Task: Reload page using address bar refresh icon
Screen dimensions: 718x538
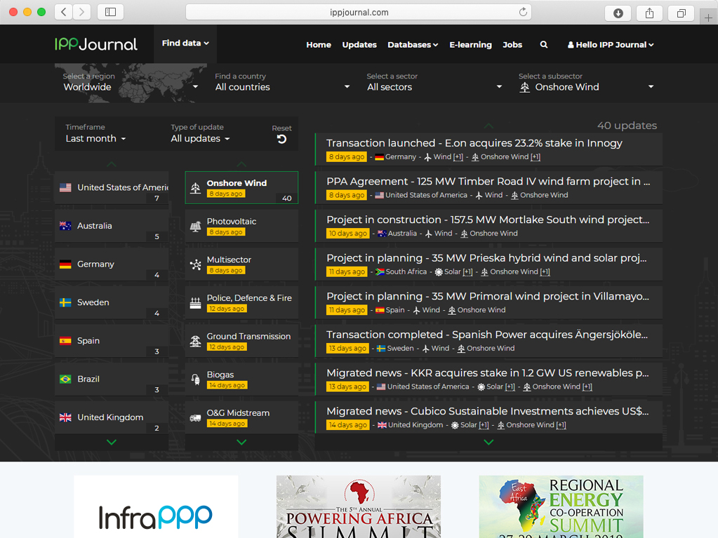Action: click(x=523, y=12)
